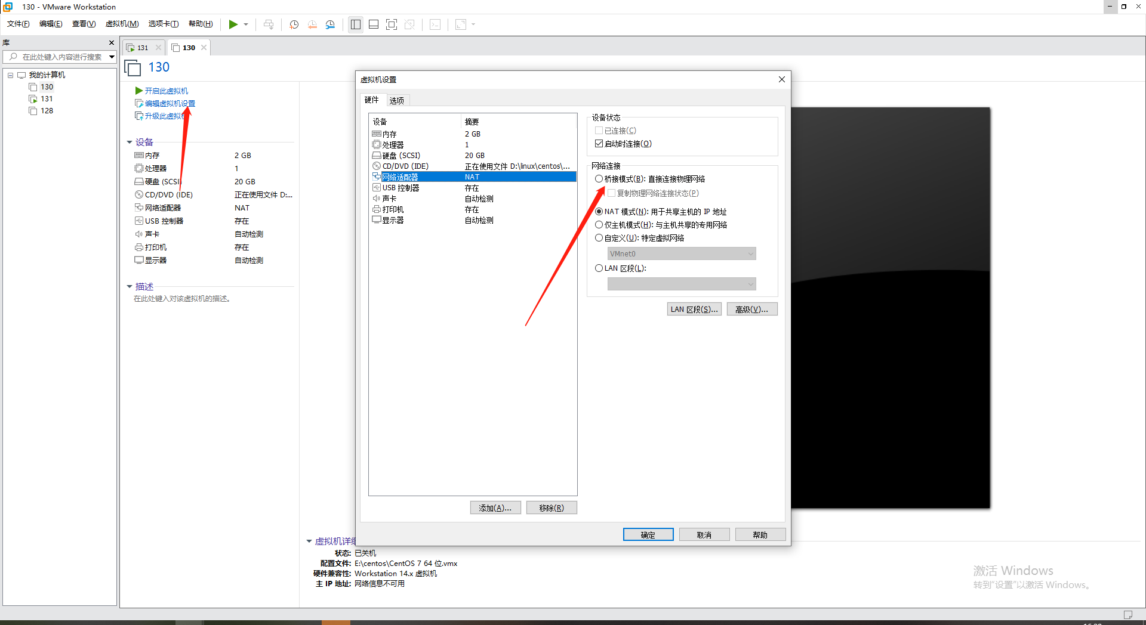1146x625 pixels.
Task: Click the 移除(R) button
Action: 552,508
